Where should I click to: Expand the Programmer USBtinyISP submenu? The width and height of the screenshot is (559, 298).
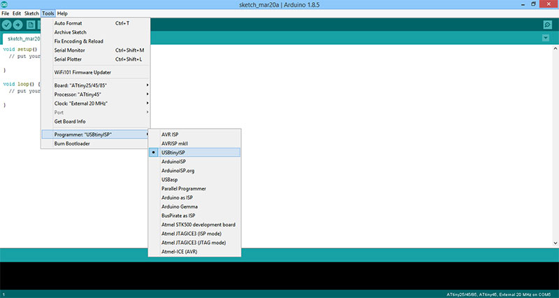[x=96, y=134]
